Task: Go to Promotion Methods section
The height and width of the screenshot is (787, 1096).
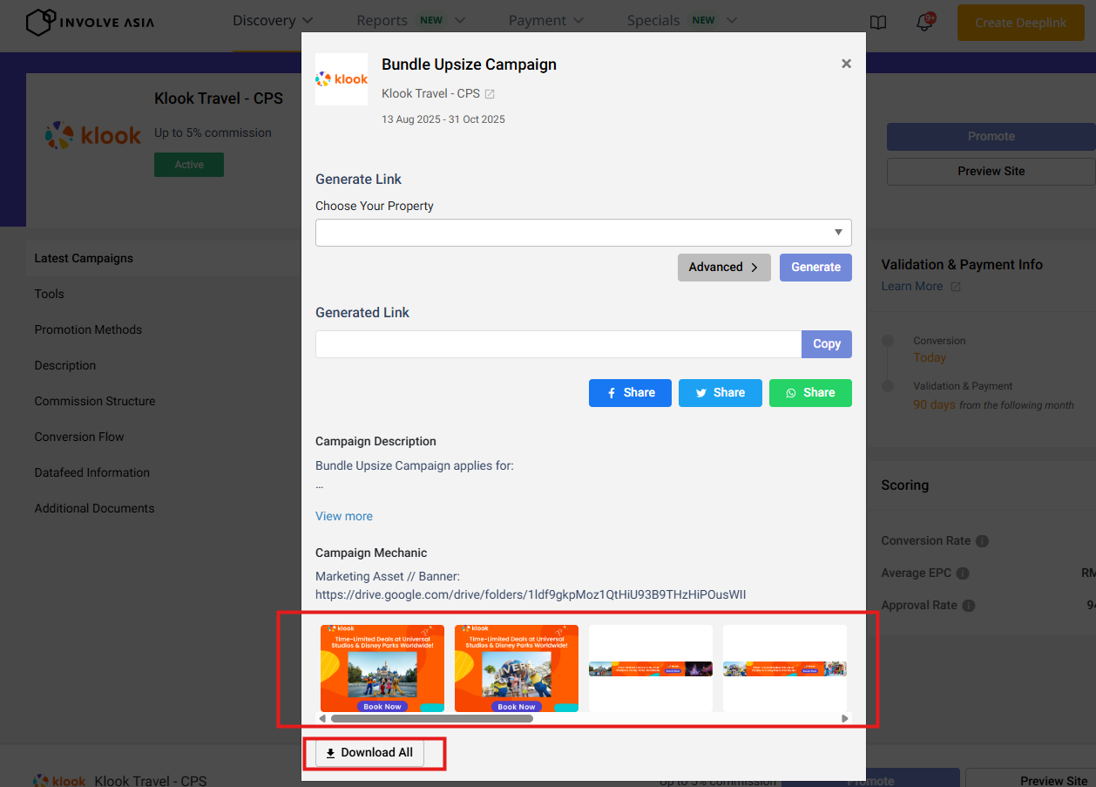Action: [x=88, y=330]
